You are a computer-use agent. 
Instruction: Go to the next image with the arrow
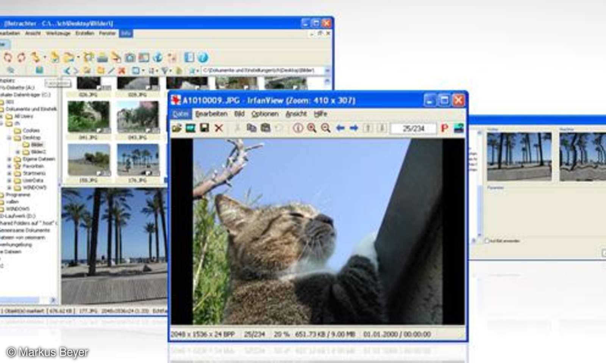pos(354,127)
